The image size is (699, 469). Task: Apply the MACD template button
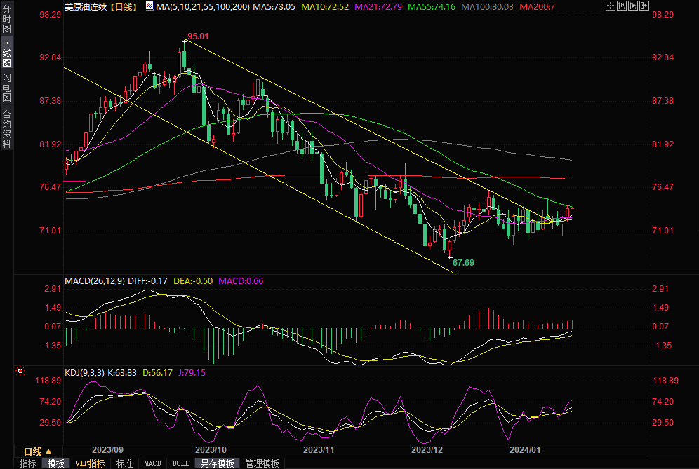152,463
